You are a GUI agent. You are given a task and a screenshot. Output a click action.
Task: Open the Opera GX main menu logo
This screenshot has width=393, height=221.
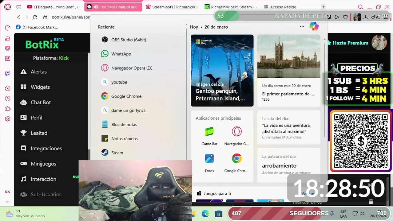7,7
